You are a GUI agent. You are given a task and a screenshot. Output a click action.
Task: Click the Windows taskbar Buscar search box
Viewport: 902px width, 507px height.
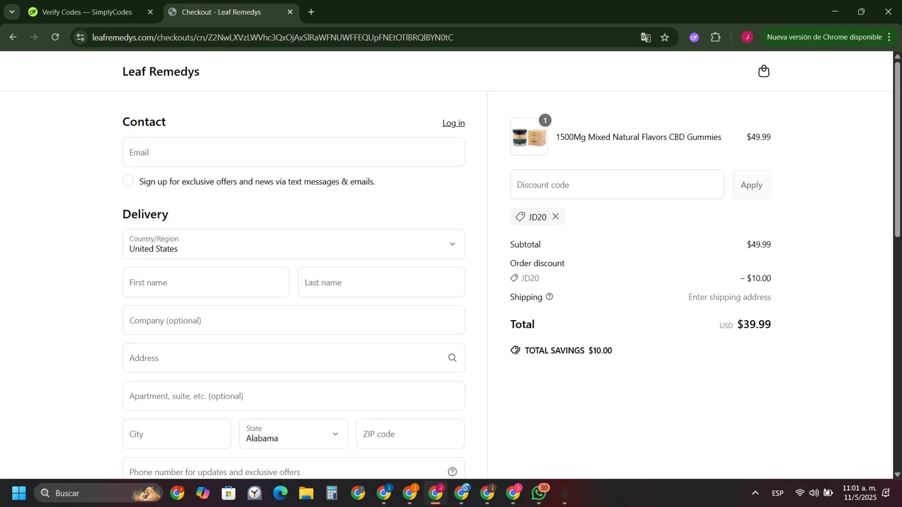coord(99,493)
